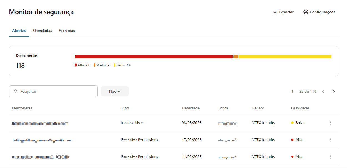
Task: Click the orange Média severity bar segment
Action: (x=235, y=57)
